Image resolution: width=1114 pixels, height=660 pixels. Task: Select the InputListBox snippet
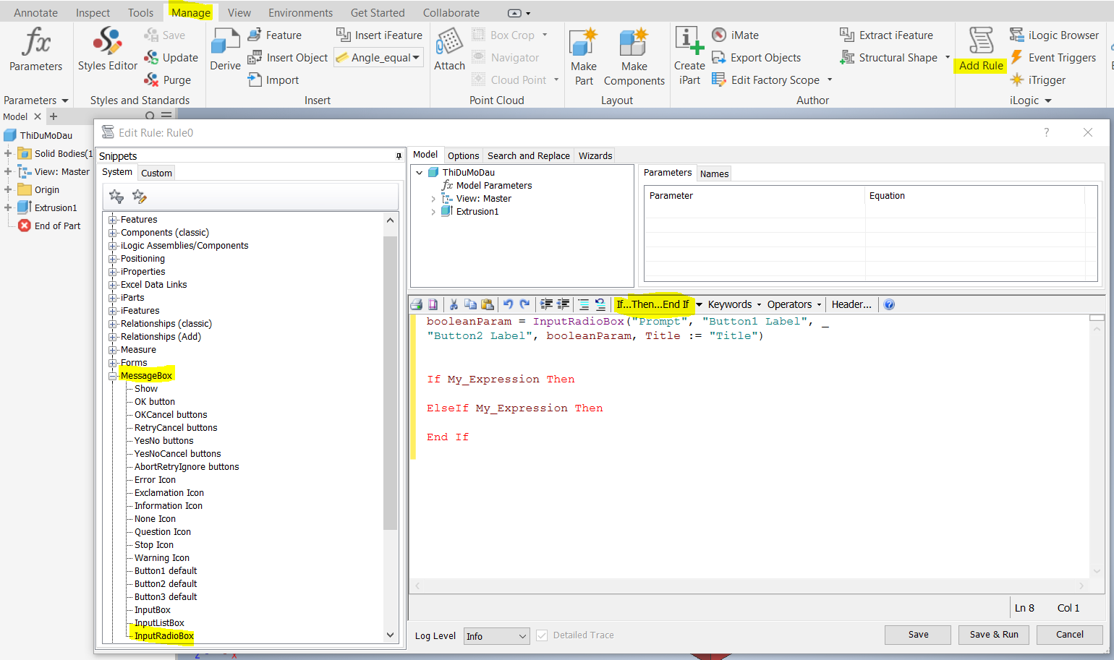pos(159,623)
